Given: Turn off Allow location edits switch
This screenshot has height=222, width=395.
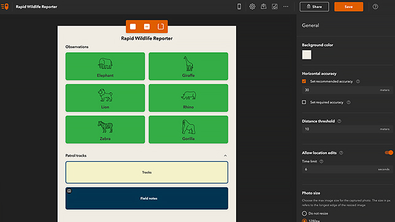Looking at the screenshot, I should click(389, 153).
